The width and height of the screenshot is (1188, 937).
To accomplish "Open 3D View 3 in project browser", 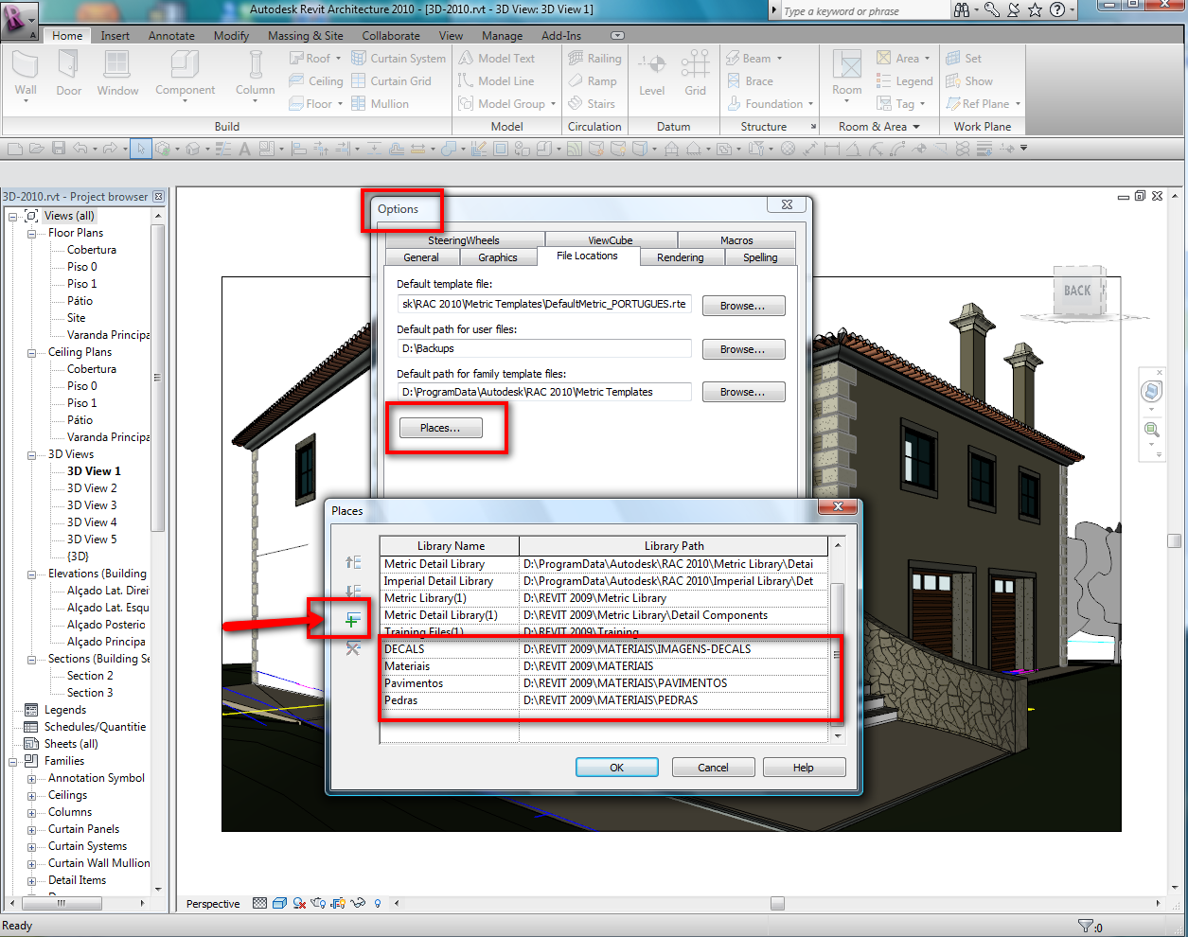I will coord(92,505).
